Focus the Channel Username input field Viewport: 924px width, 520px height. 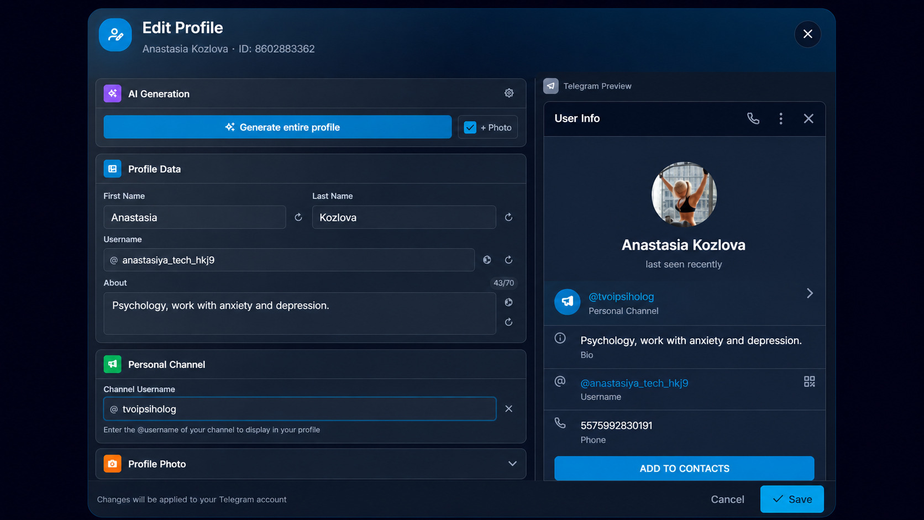[300, 409]
